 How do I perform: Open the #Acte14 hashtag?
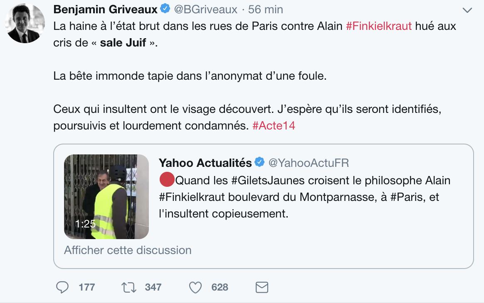click(x=274, y=125)
